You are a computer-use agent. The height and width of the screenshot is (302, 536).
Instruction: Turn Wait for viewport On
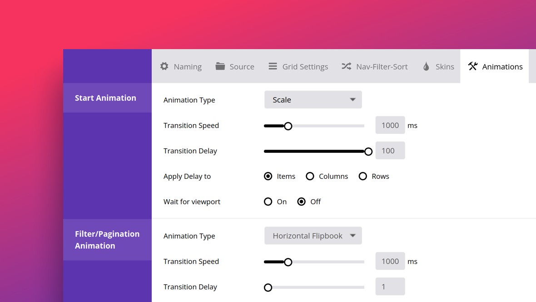(x=268, y=201)
